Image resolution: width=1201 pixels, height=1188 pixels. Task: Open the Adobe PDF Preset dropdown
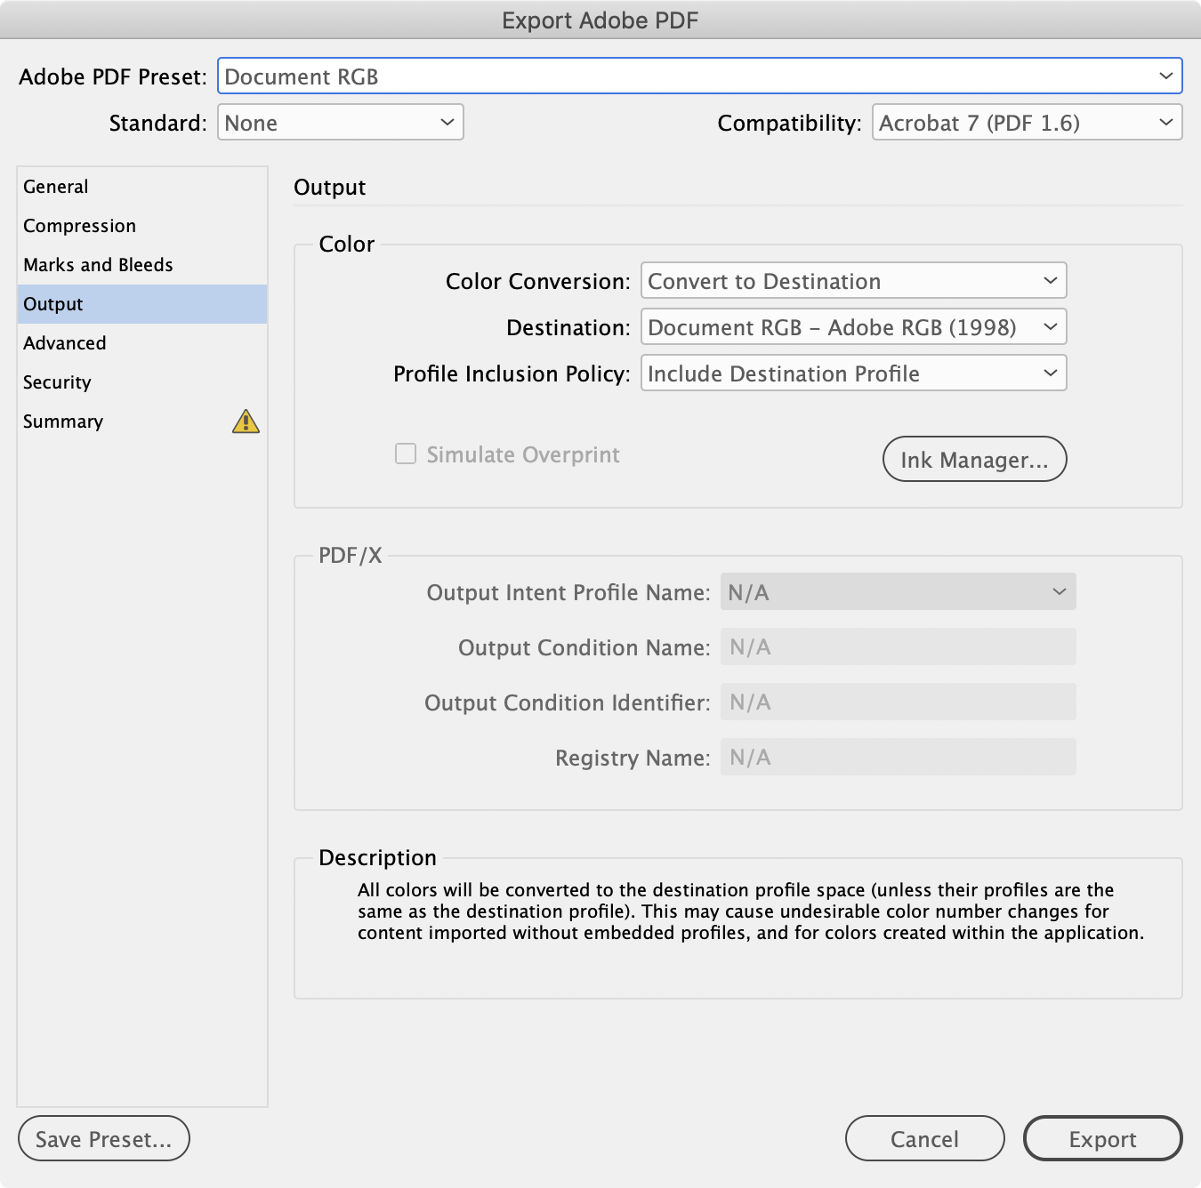click(700, 76)
